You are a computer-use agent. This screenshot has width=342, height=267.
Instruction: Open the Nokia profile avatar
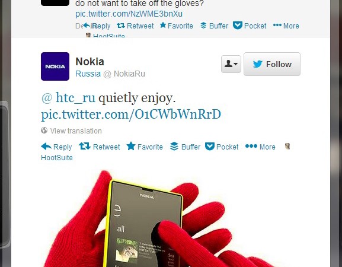[55, 66]
